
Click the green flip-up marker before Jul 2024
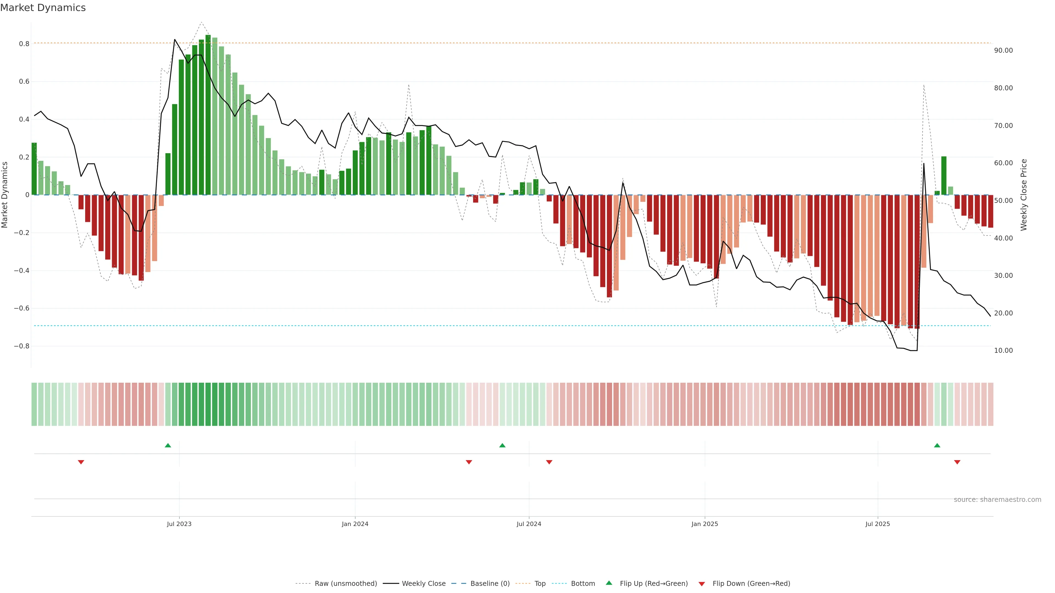[x=502, y=445]
